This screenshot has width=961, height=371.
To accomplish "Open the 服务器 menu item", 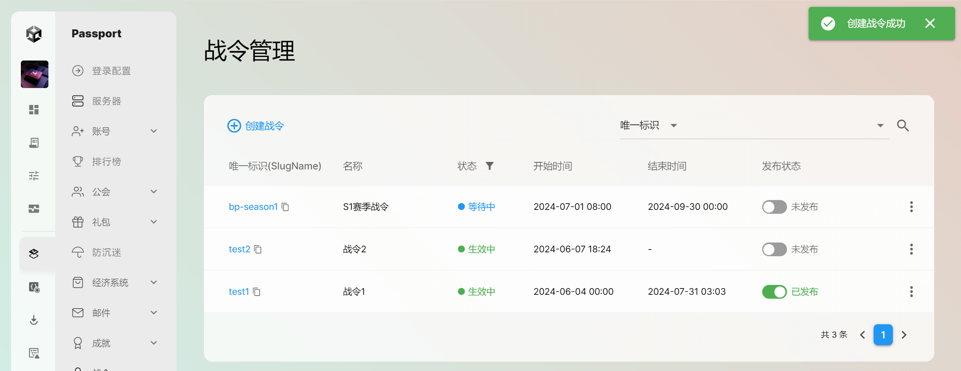I will [106, 101].
